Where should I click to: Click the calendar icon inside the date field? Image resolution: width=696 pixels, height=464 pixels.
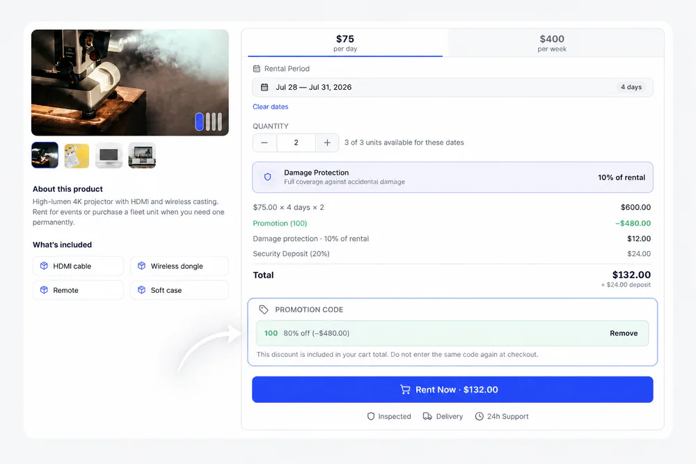coord(264,88)
